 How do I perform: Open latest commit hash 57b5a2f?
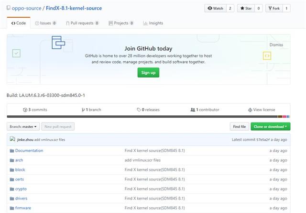tap(263, 140)
